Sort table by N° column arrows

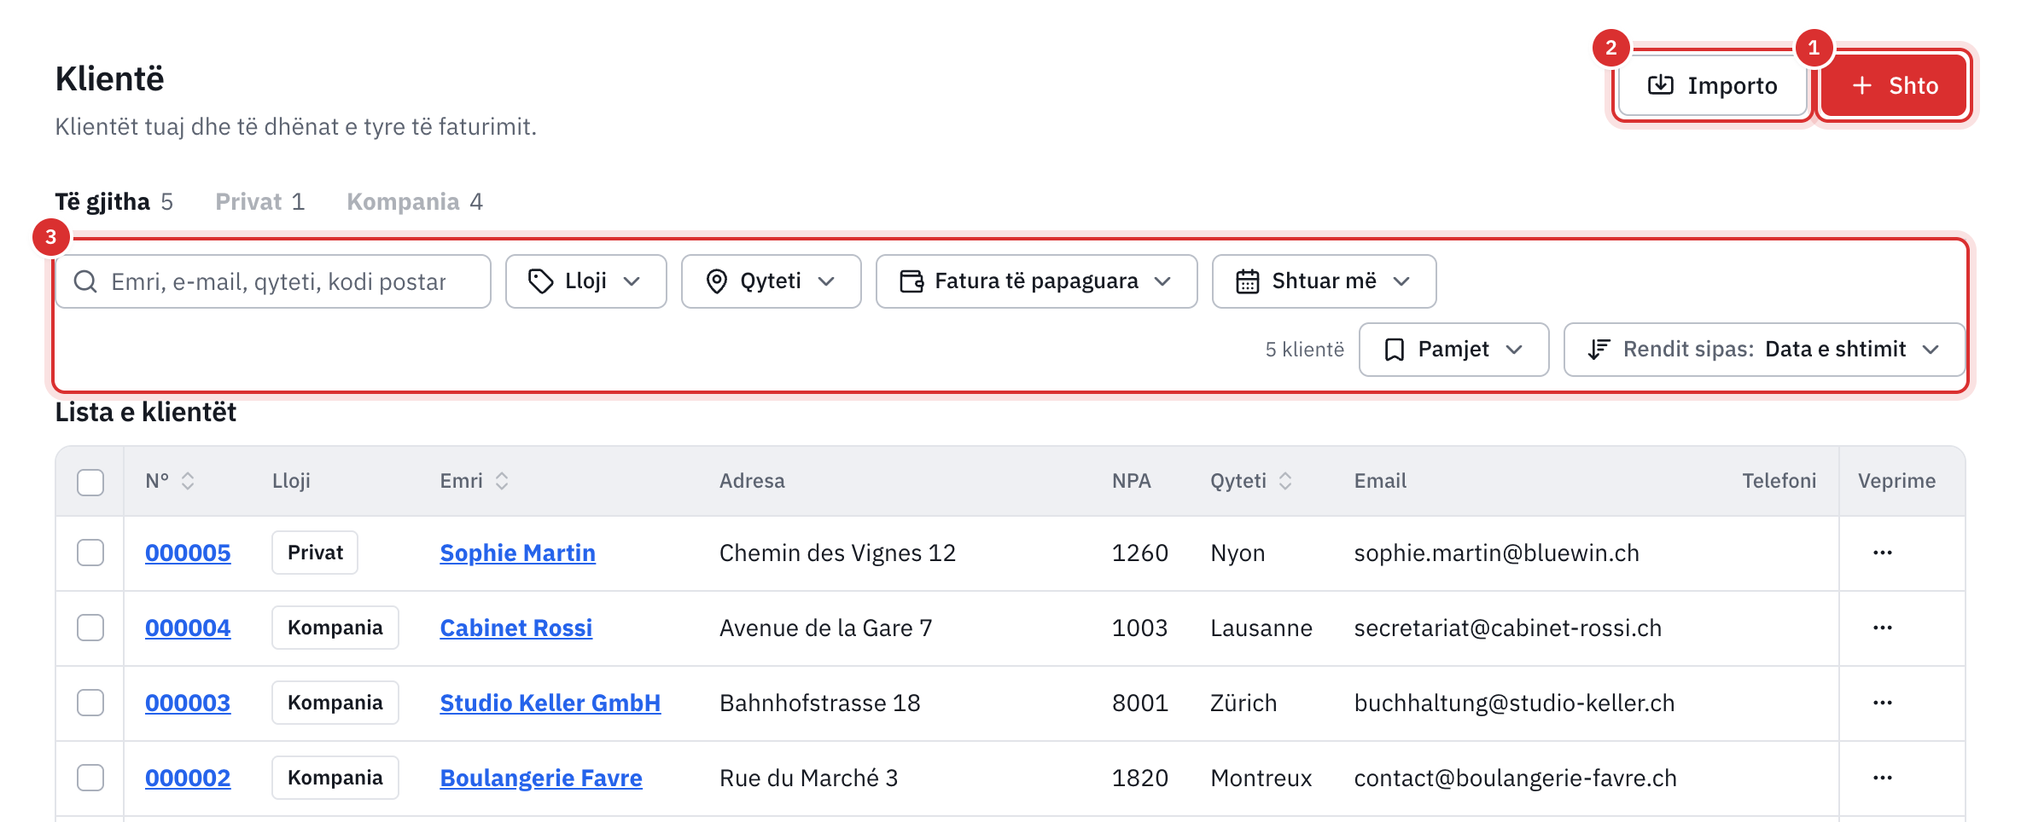(x=188, y=481)
